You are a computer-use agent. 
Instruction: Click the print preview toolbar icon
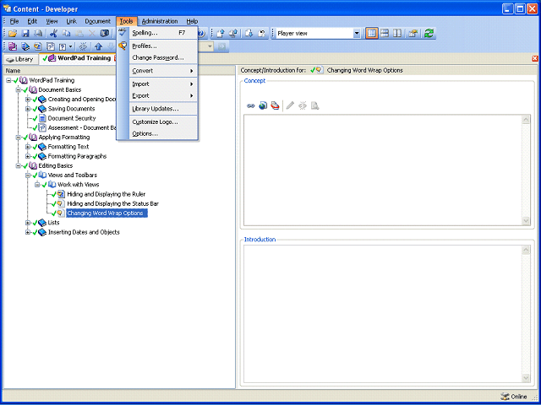pos(38,34)
